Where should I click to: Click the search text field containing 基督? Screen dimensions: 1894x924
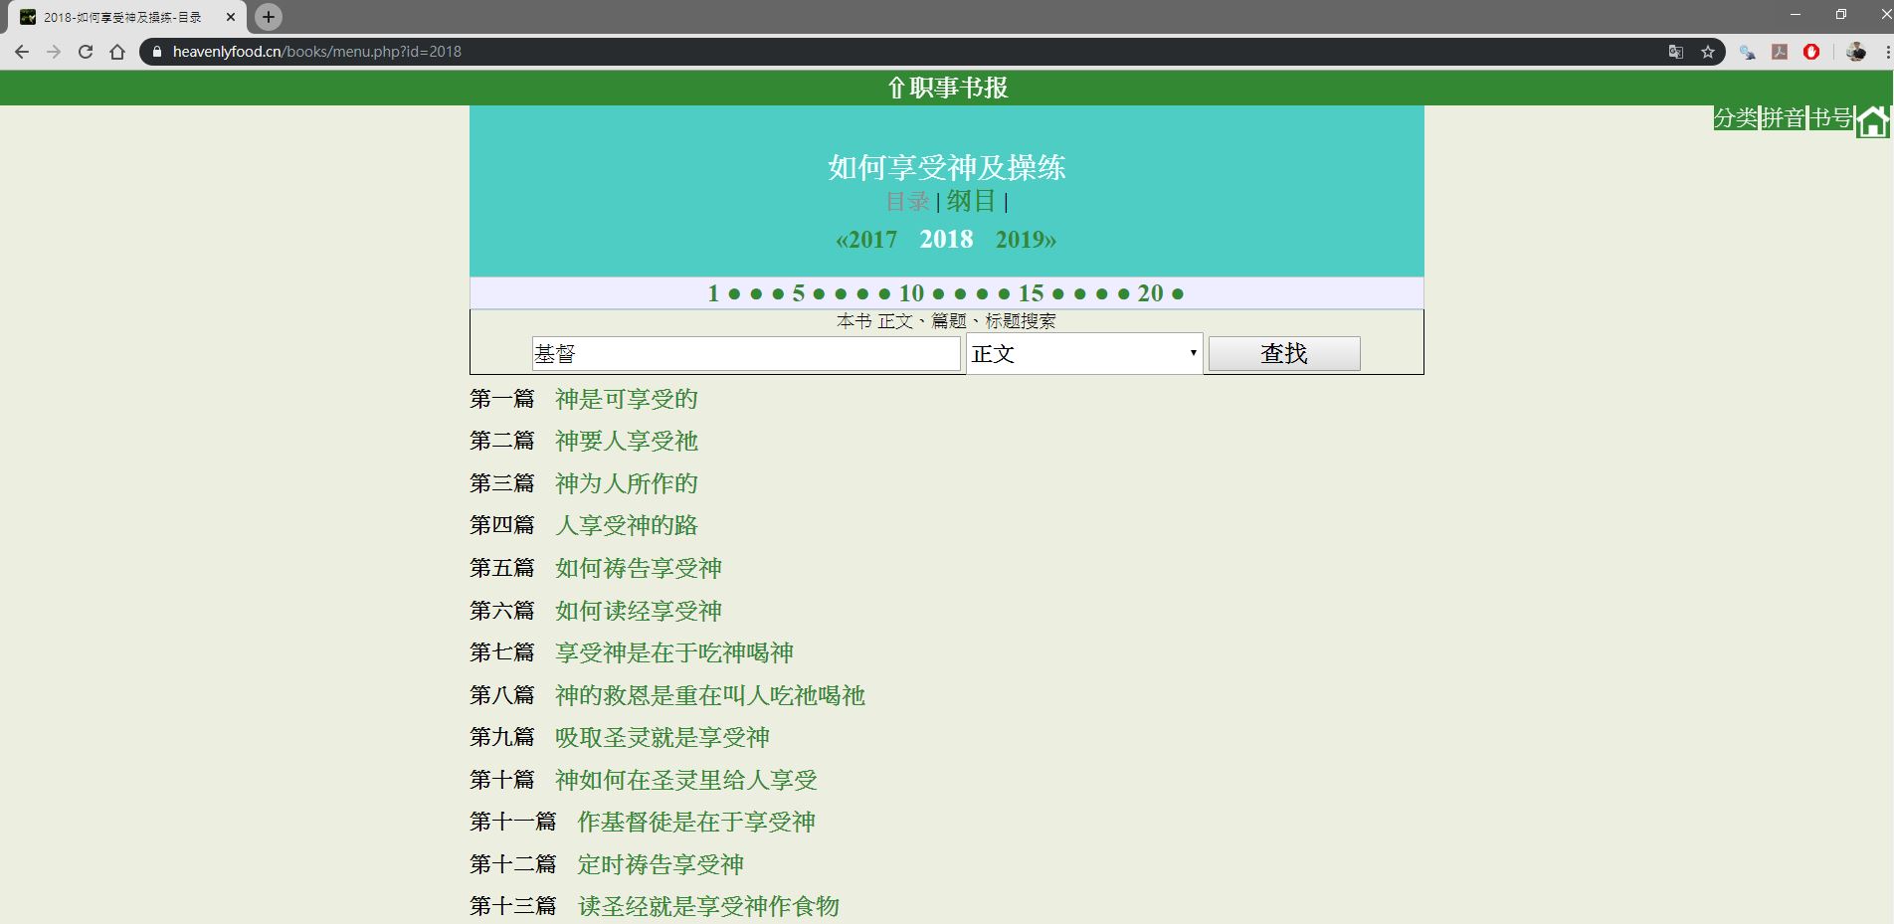point(746,354)
